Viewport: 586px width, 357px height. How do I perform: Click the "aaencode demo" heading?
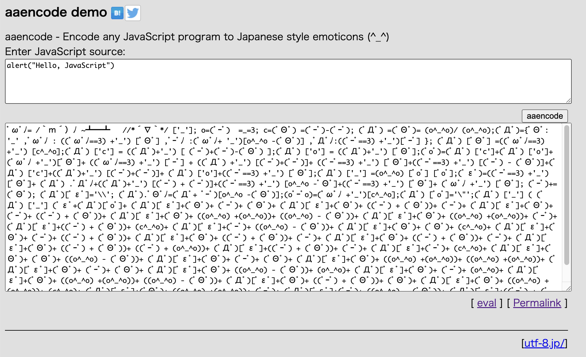[56, 12]
